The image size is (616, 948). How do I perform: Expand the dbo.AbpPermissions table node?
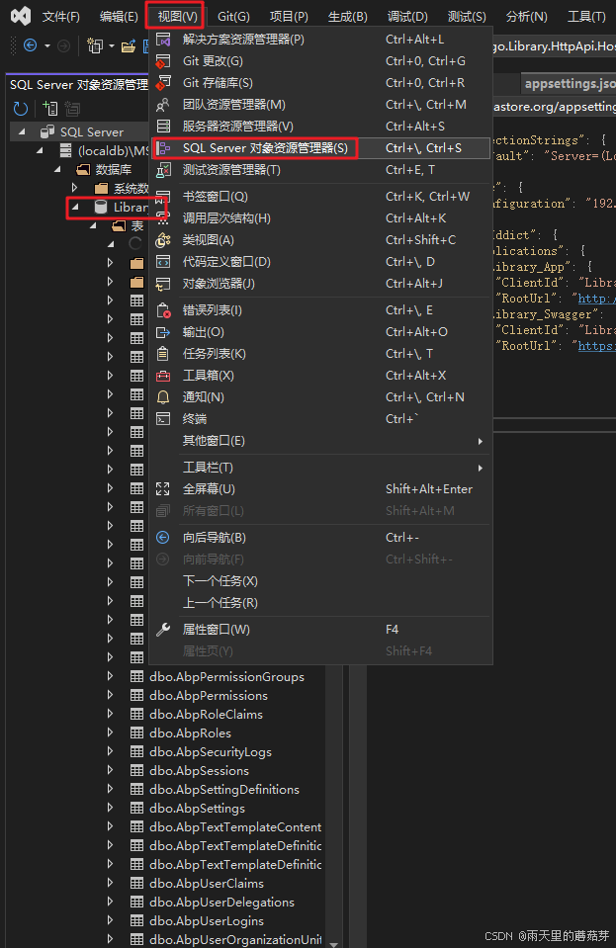[x=110, y=695]
